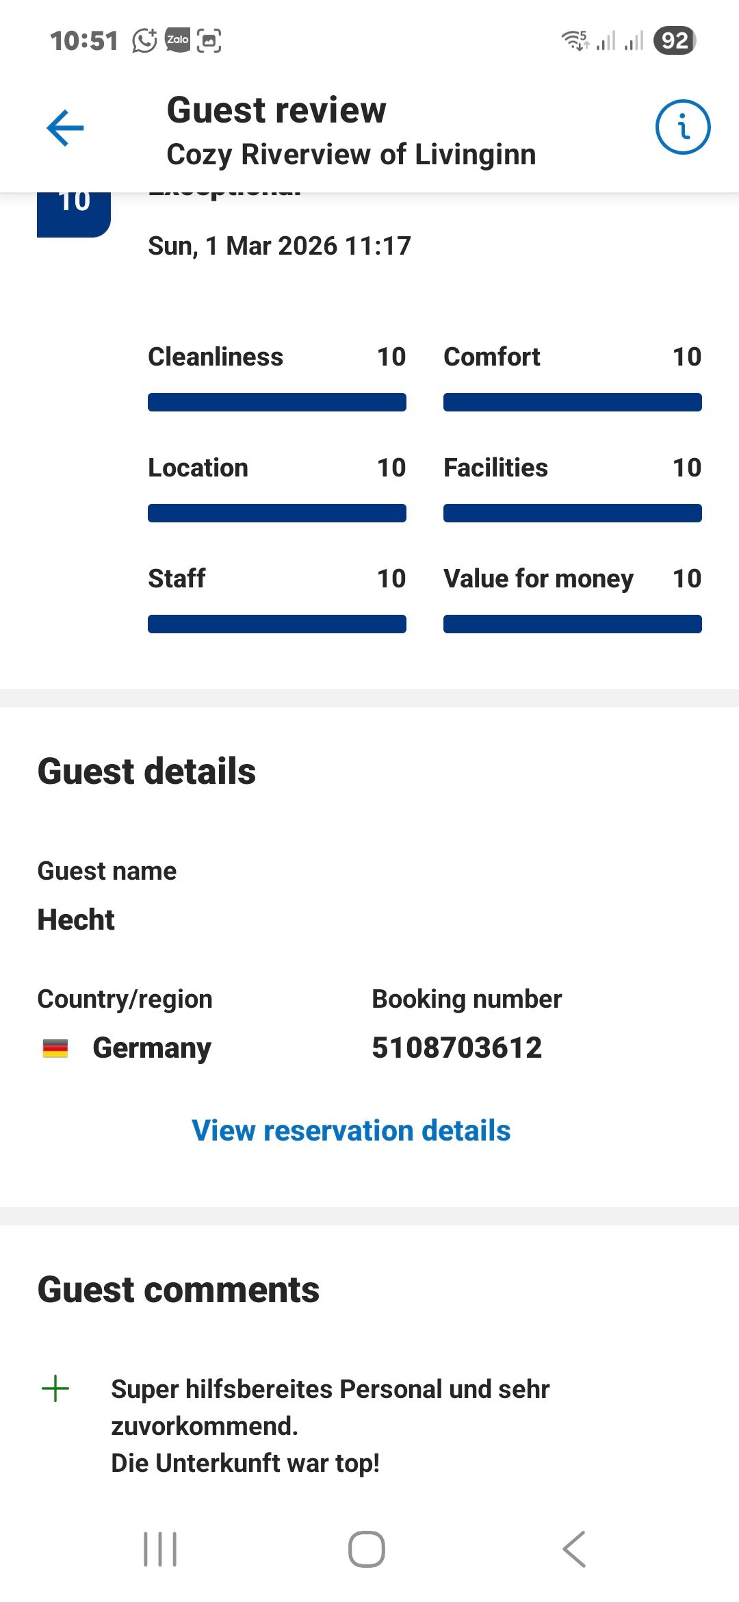Tap the German guest comment text
This screenshot has height=1602, width=739.
(330, 1425)
